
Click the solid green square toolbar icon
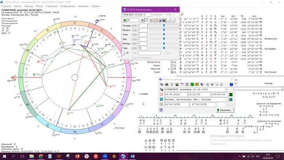pos(192,84)
